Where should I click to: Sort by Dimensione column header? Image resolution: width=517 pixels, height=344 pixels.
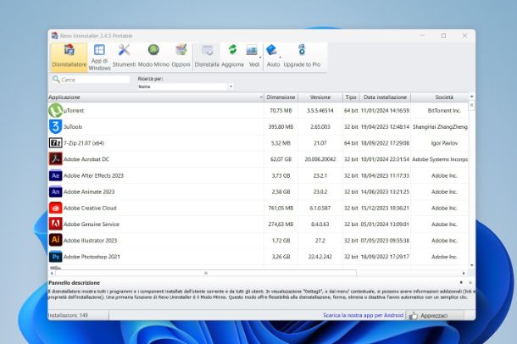(x=281, y=97)
